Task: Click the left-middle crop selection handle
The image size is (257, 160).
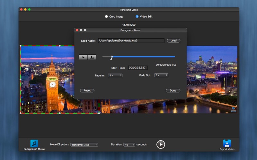Action: click(x=21, y=79)
